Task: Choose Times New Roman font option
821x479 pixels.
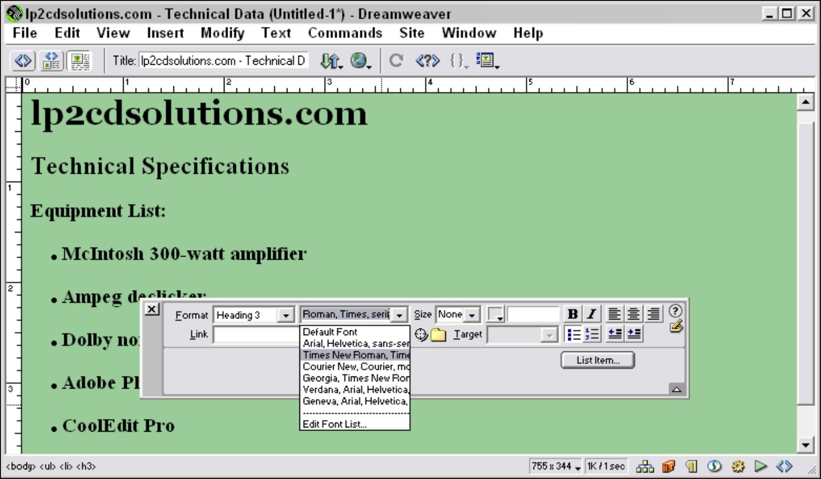Action: pos(355,355)
